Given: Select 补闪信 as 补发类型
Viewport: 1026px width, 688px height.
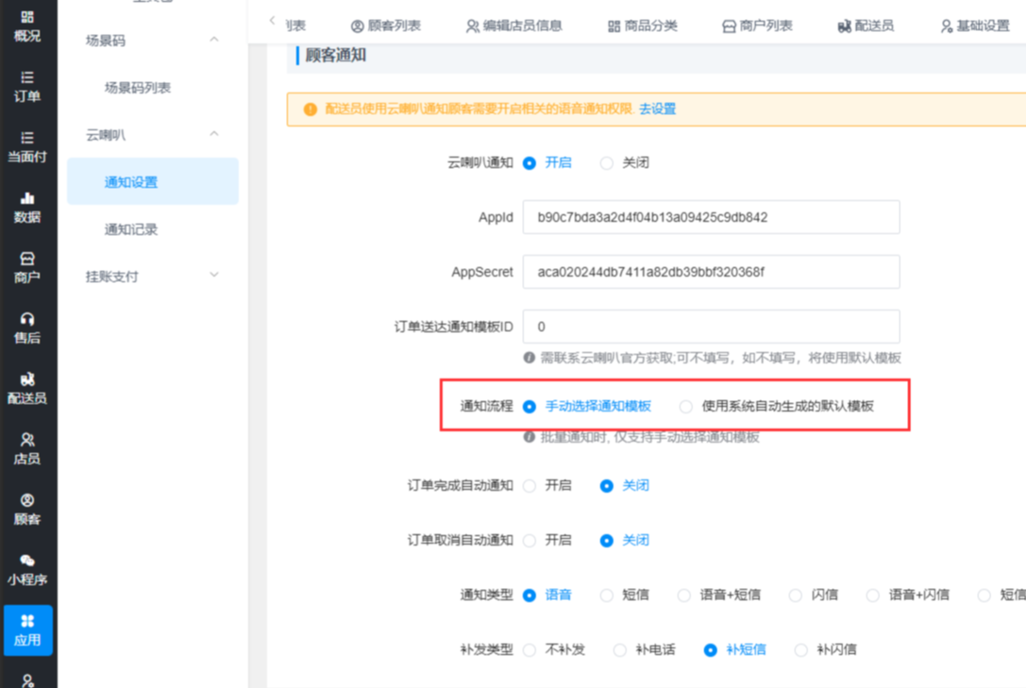Looking at the screenshot, I should 800,649.
